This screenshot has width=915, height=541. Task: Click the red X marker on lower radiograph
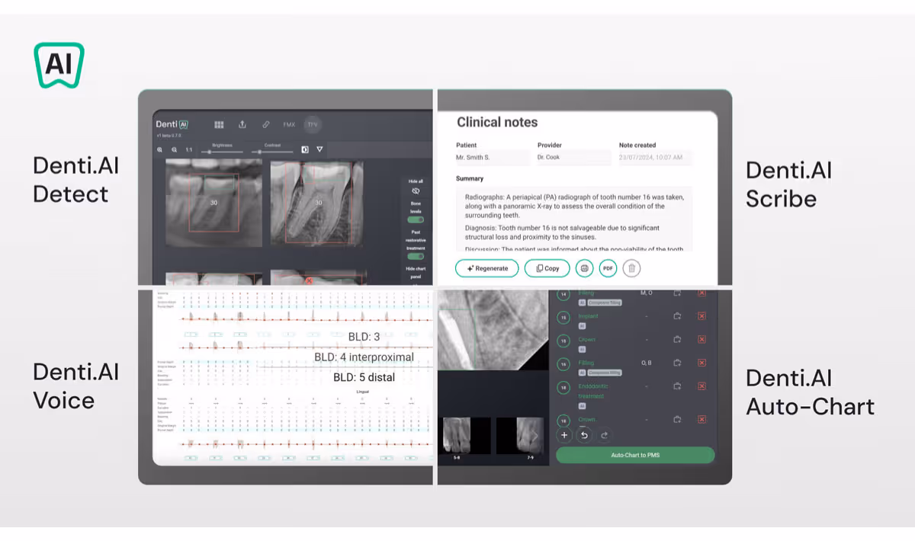[309, 280]
